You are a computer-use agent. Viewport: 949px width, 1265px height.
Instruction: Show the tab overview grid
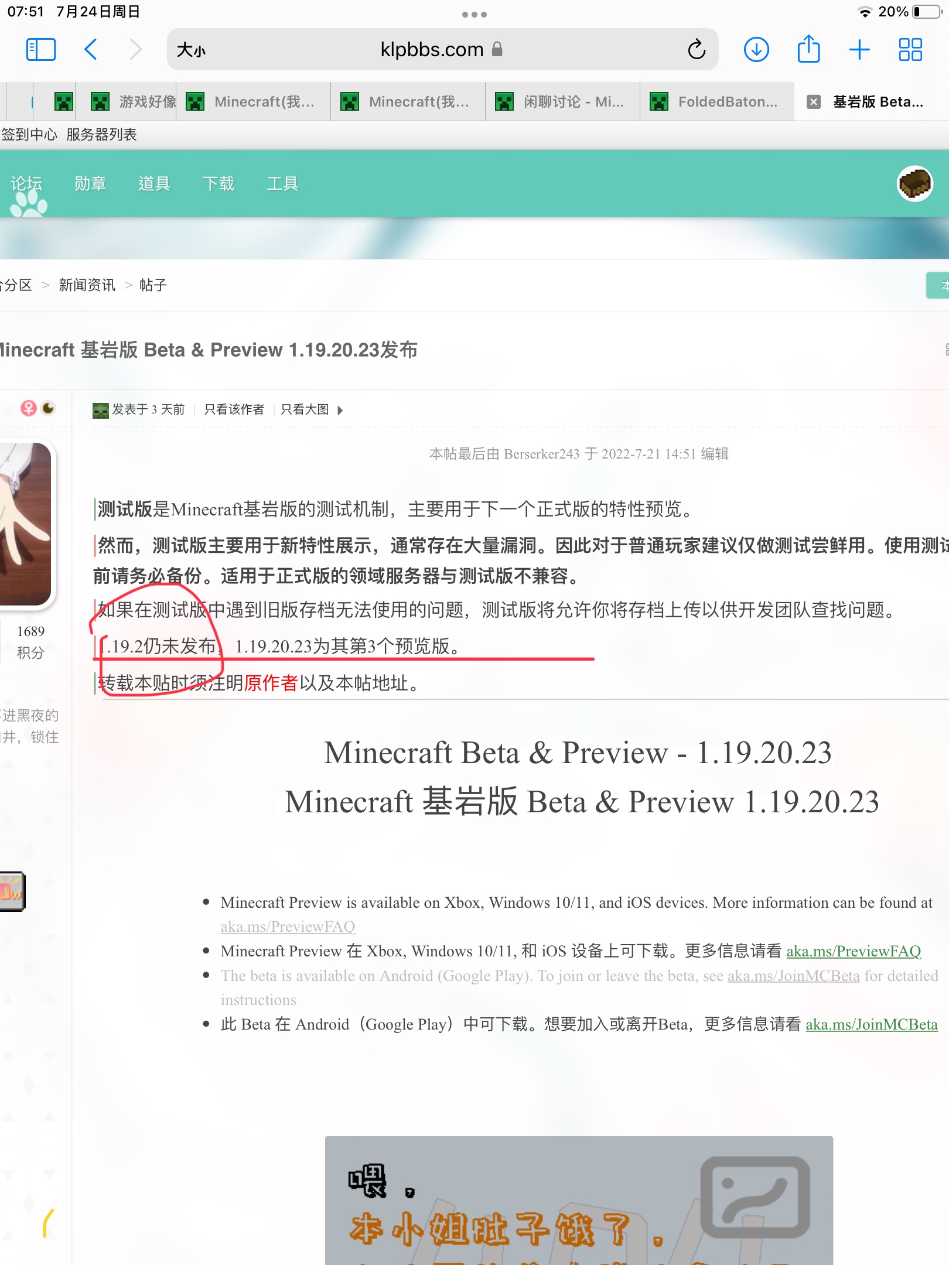click(x=910, y=49)
